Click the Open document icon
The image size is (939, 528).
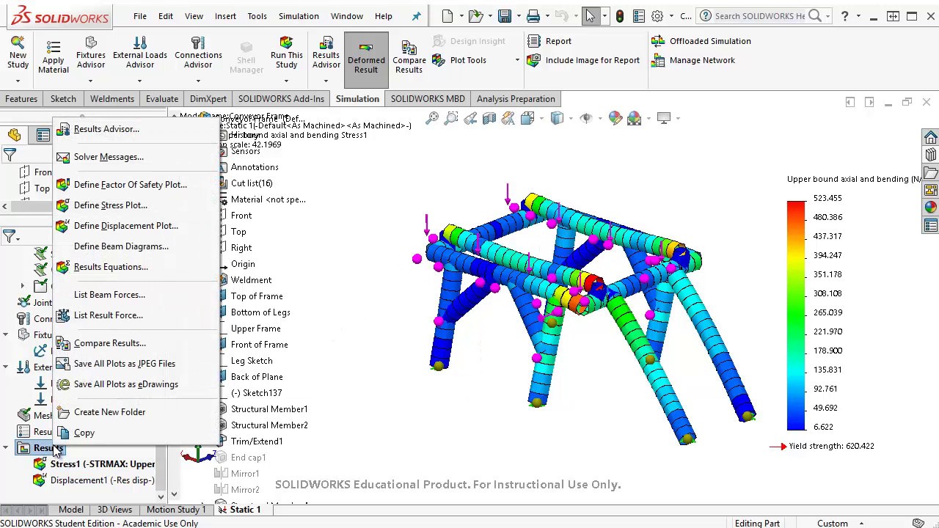(475, 15)
